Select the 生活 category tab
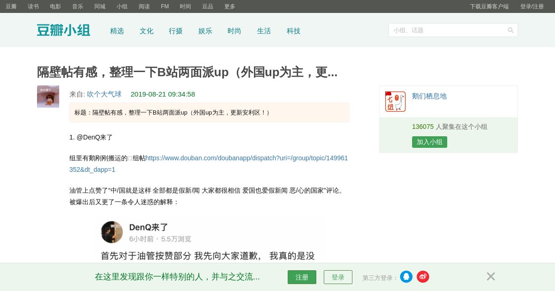This screenshot has width=555, height=291. (264, 31)
